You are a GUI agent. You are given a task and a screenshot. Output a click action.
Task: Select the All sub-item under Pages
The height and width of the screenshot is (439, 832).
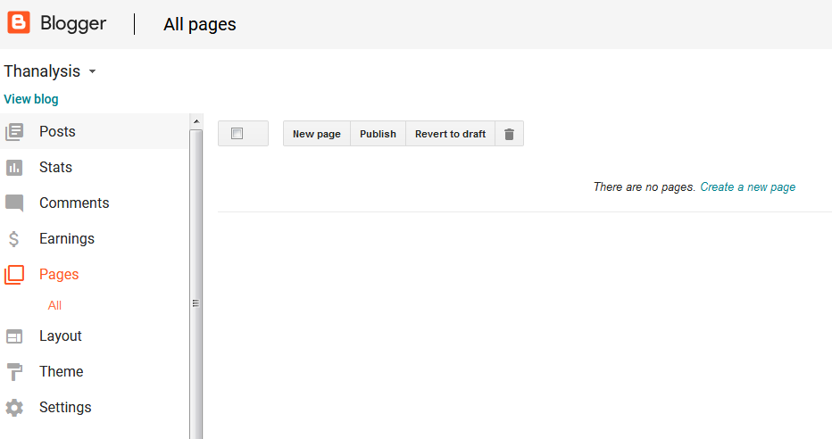tap(54, 305)
